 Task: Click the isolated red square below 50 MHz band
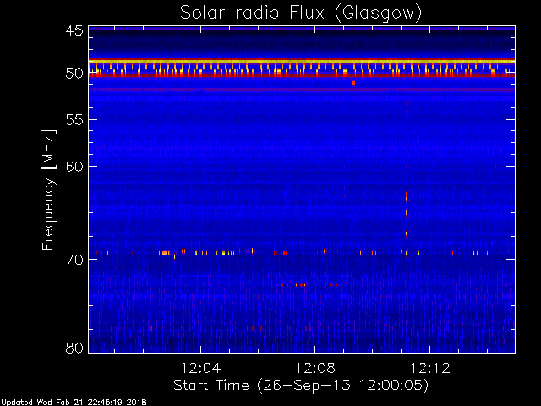point(353,83)
